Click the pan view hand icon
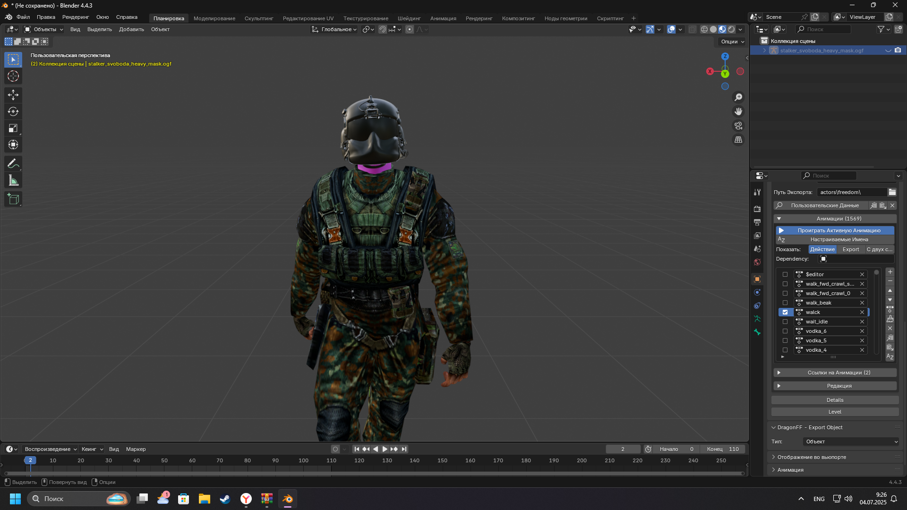Image resolution: width=907 pixels, height=510 pixels. pyautogui.click(x=738, y=111)
